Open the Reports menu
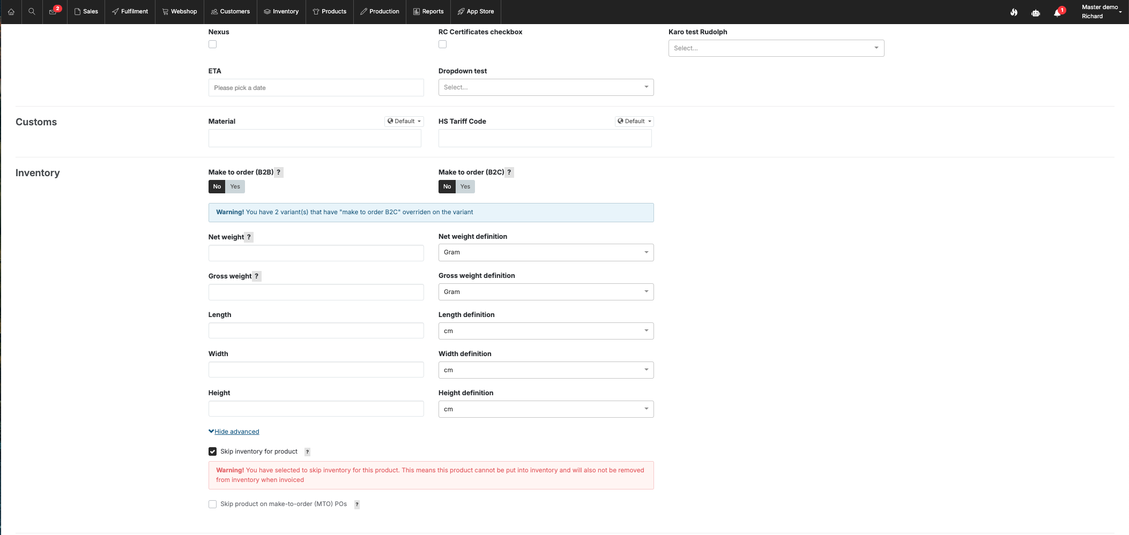 coord(428,11)
